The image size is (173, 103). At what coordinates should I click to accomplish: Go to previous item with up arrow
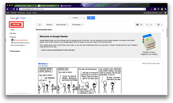(147, 25)
